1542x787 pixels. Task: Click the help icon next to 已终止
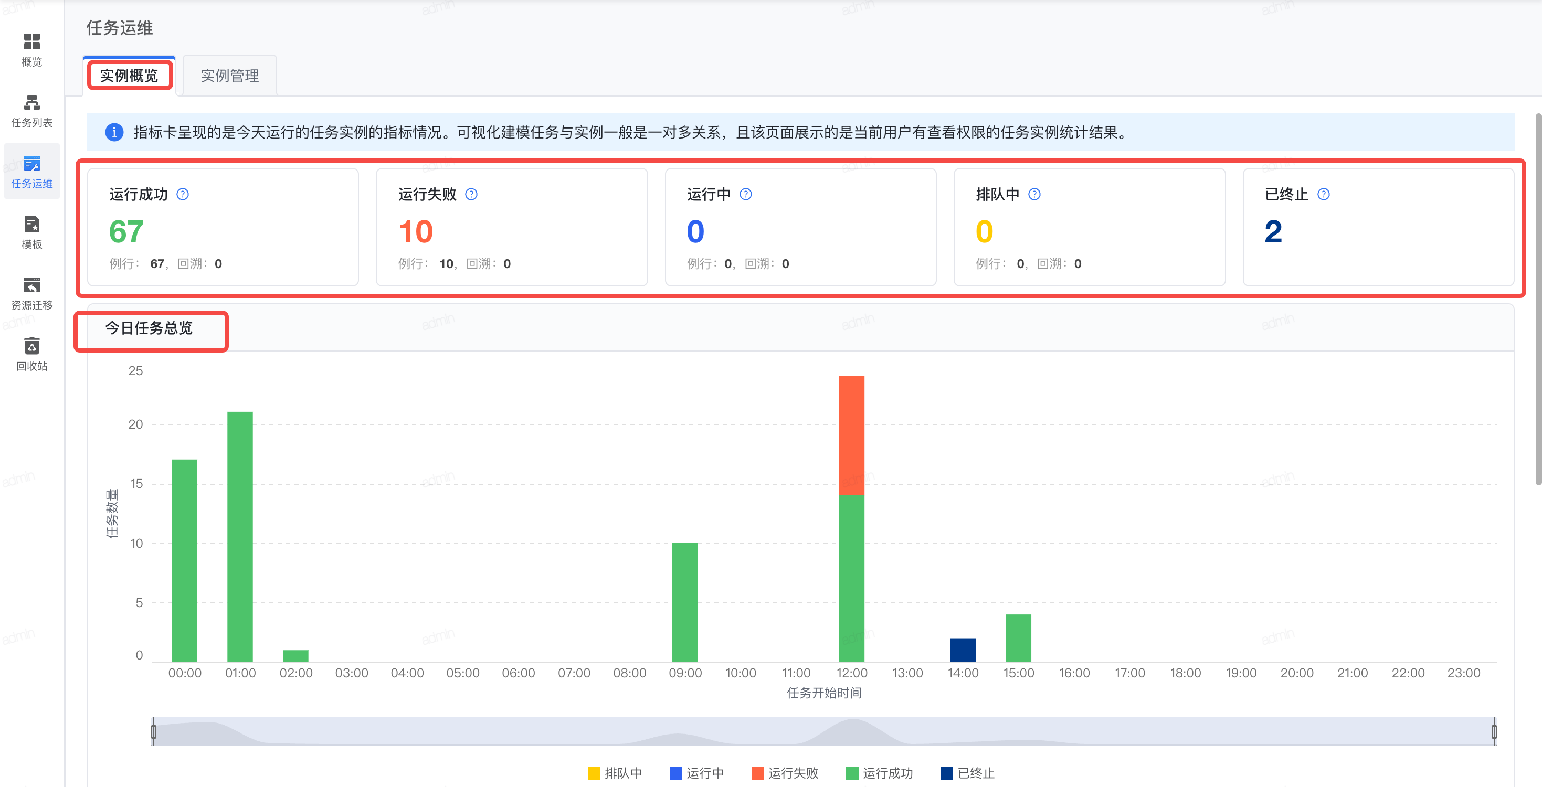(x=1323, y=195)
